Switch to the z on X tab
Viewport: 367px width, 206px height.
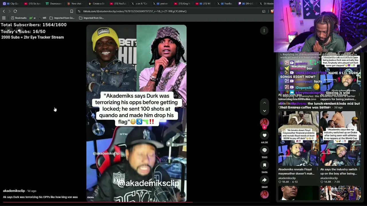[140, 4]
